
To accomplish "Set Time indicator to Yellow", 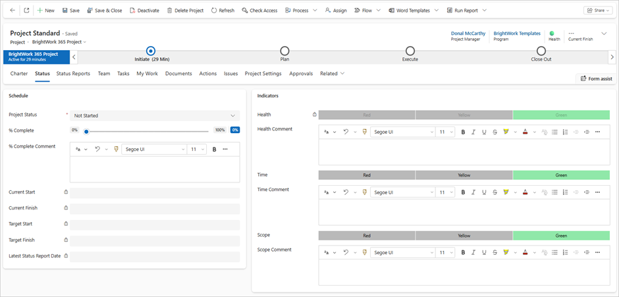I will coord(464,175).
